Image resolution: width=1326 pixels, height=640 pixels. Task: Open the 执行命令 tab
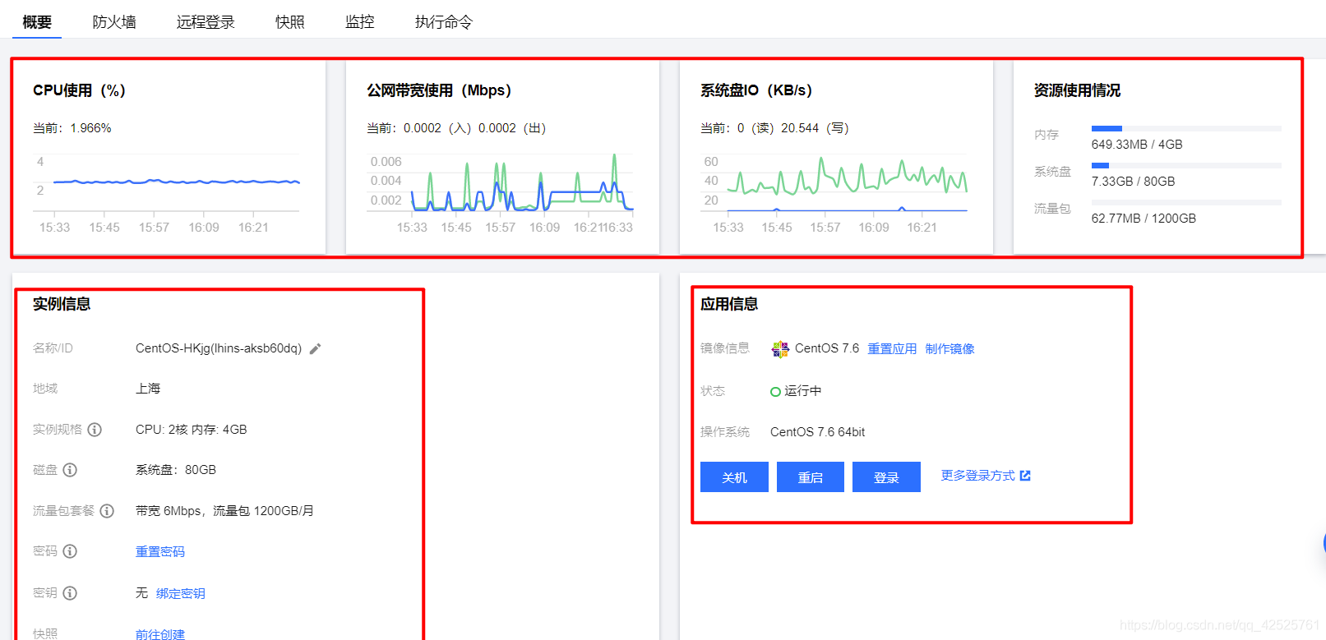click(x=444, y=22)
